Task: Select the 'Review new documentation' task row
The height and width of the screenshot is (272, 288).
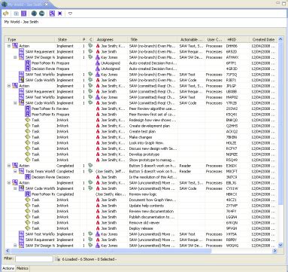Action: tap(141, 212)
